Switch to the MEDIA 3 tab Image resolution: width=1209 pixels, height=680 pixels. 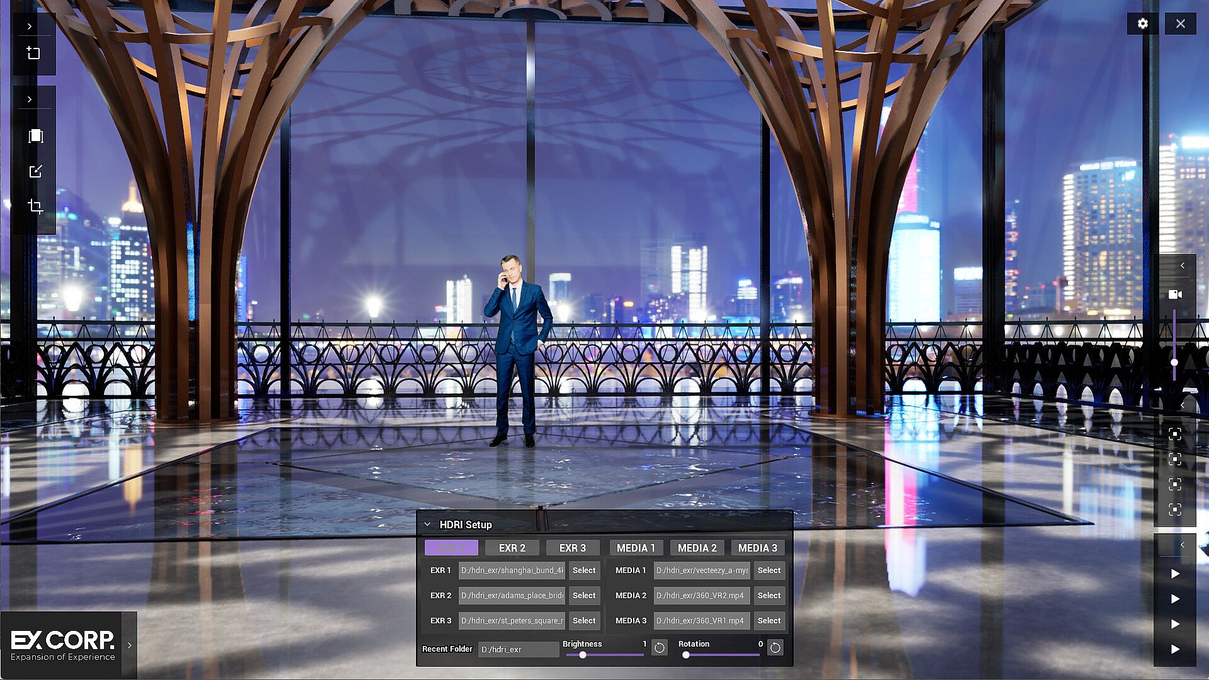(x=758, y=548)
